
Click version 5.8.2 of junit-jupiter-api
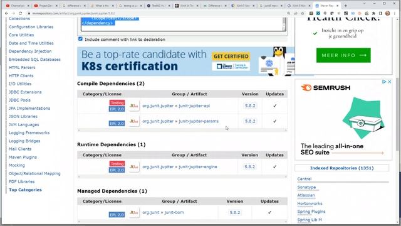point(250,106)
